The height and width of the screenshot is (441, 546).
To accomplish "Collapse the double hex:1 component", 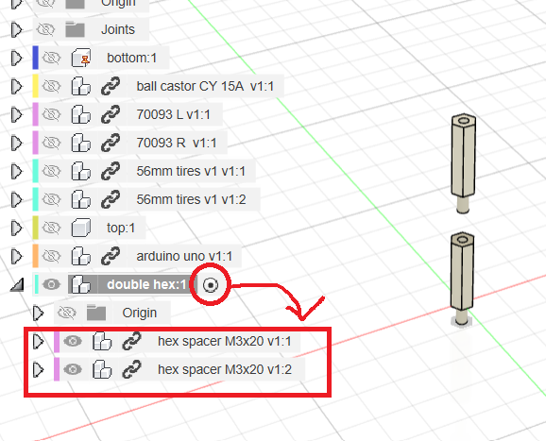I will pos(17,285).
